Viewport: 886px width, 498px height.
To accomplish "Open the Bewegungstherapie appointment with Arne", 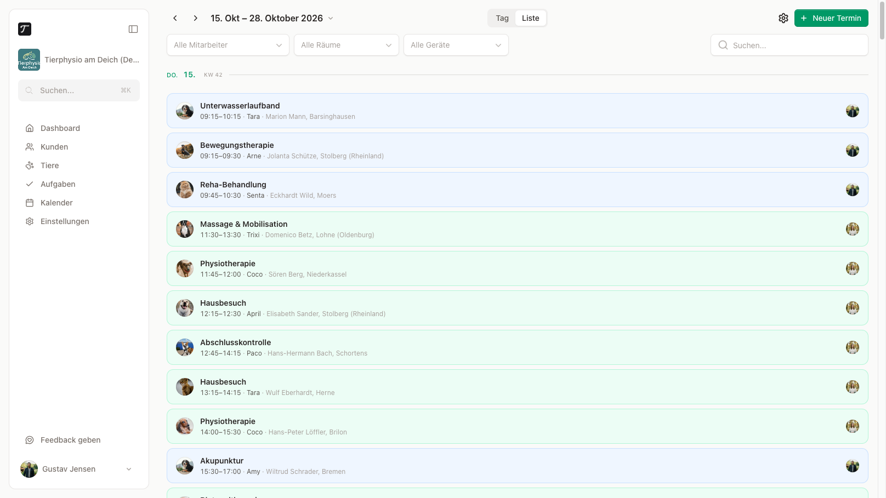I will point(518,150).
